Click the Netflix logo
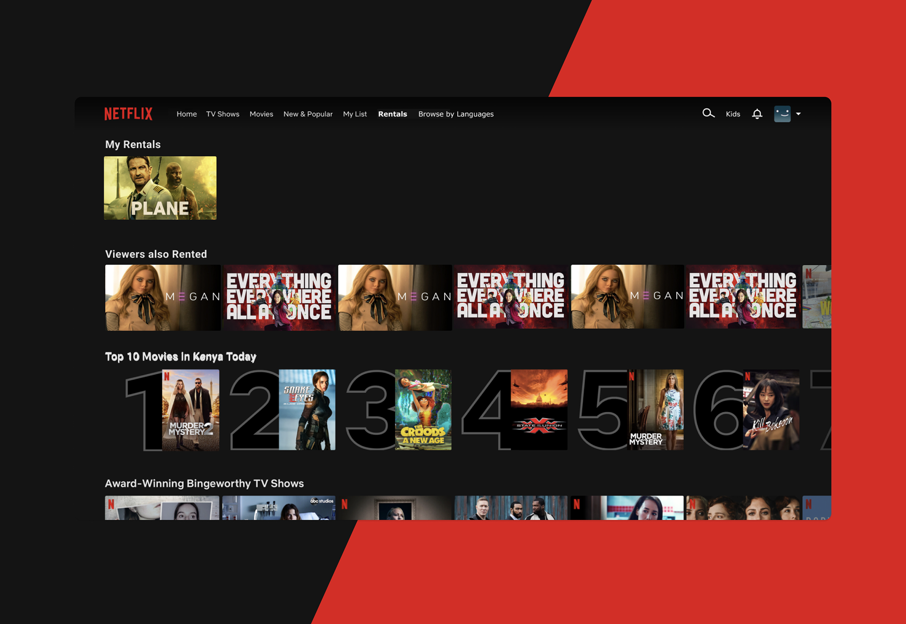 [x=128, y=114]
